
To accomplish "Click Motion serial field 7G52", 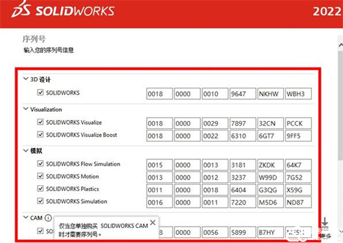I will [x=298, y=177].
